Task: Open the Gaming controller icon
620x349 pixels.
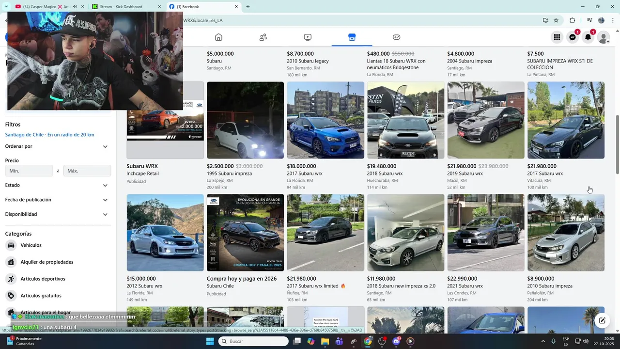Action: [396, 37]
